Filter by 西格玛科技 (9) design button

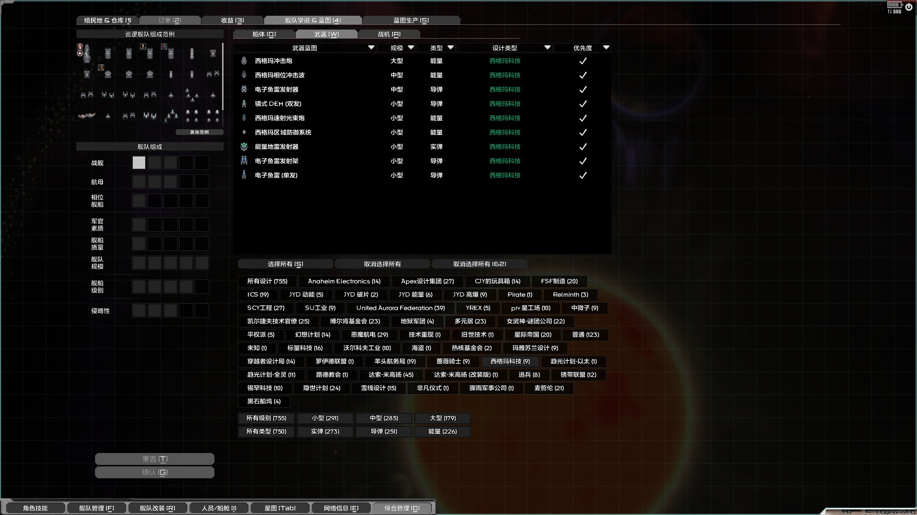point(510,361)
